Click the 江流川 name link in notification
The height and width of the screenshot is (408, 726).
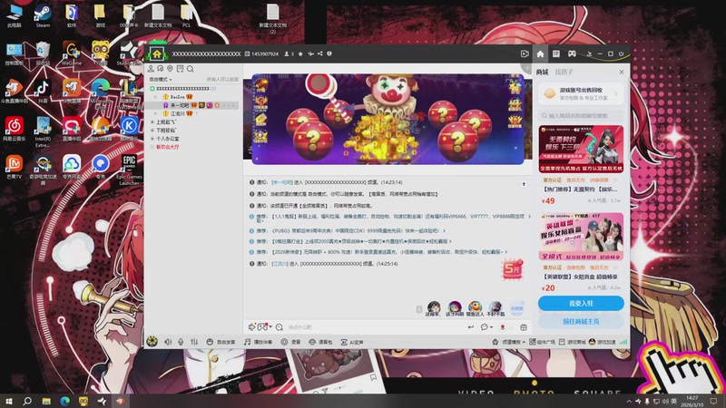point(280,264)
